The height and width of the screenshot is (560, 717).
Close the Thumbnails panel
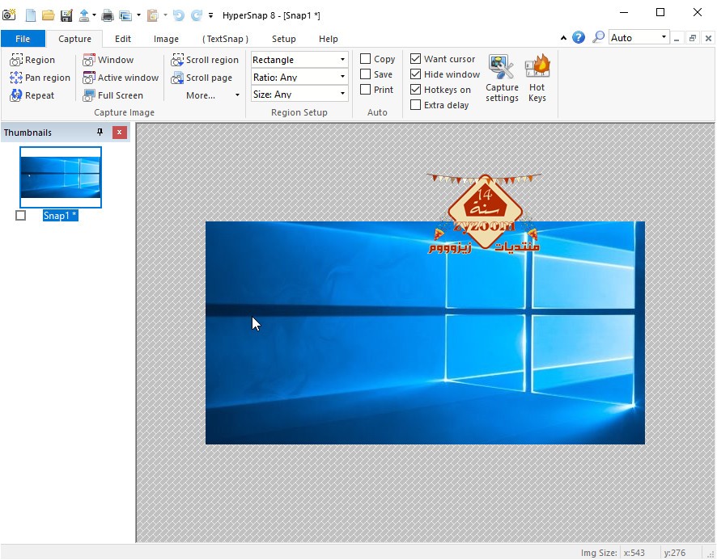tap(119, 133)
